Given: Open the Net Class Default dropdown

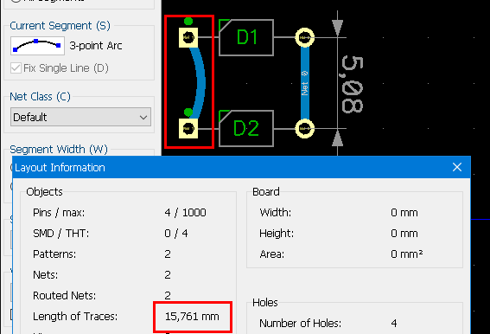Looking at the screenshot, I should point(80,117).
